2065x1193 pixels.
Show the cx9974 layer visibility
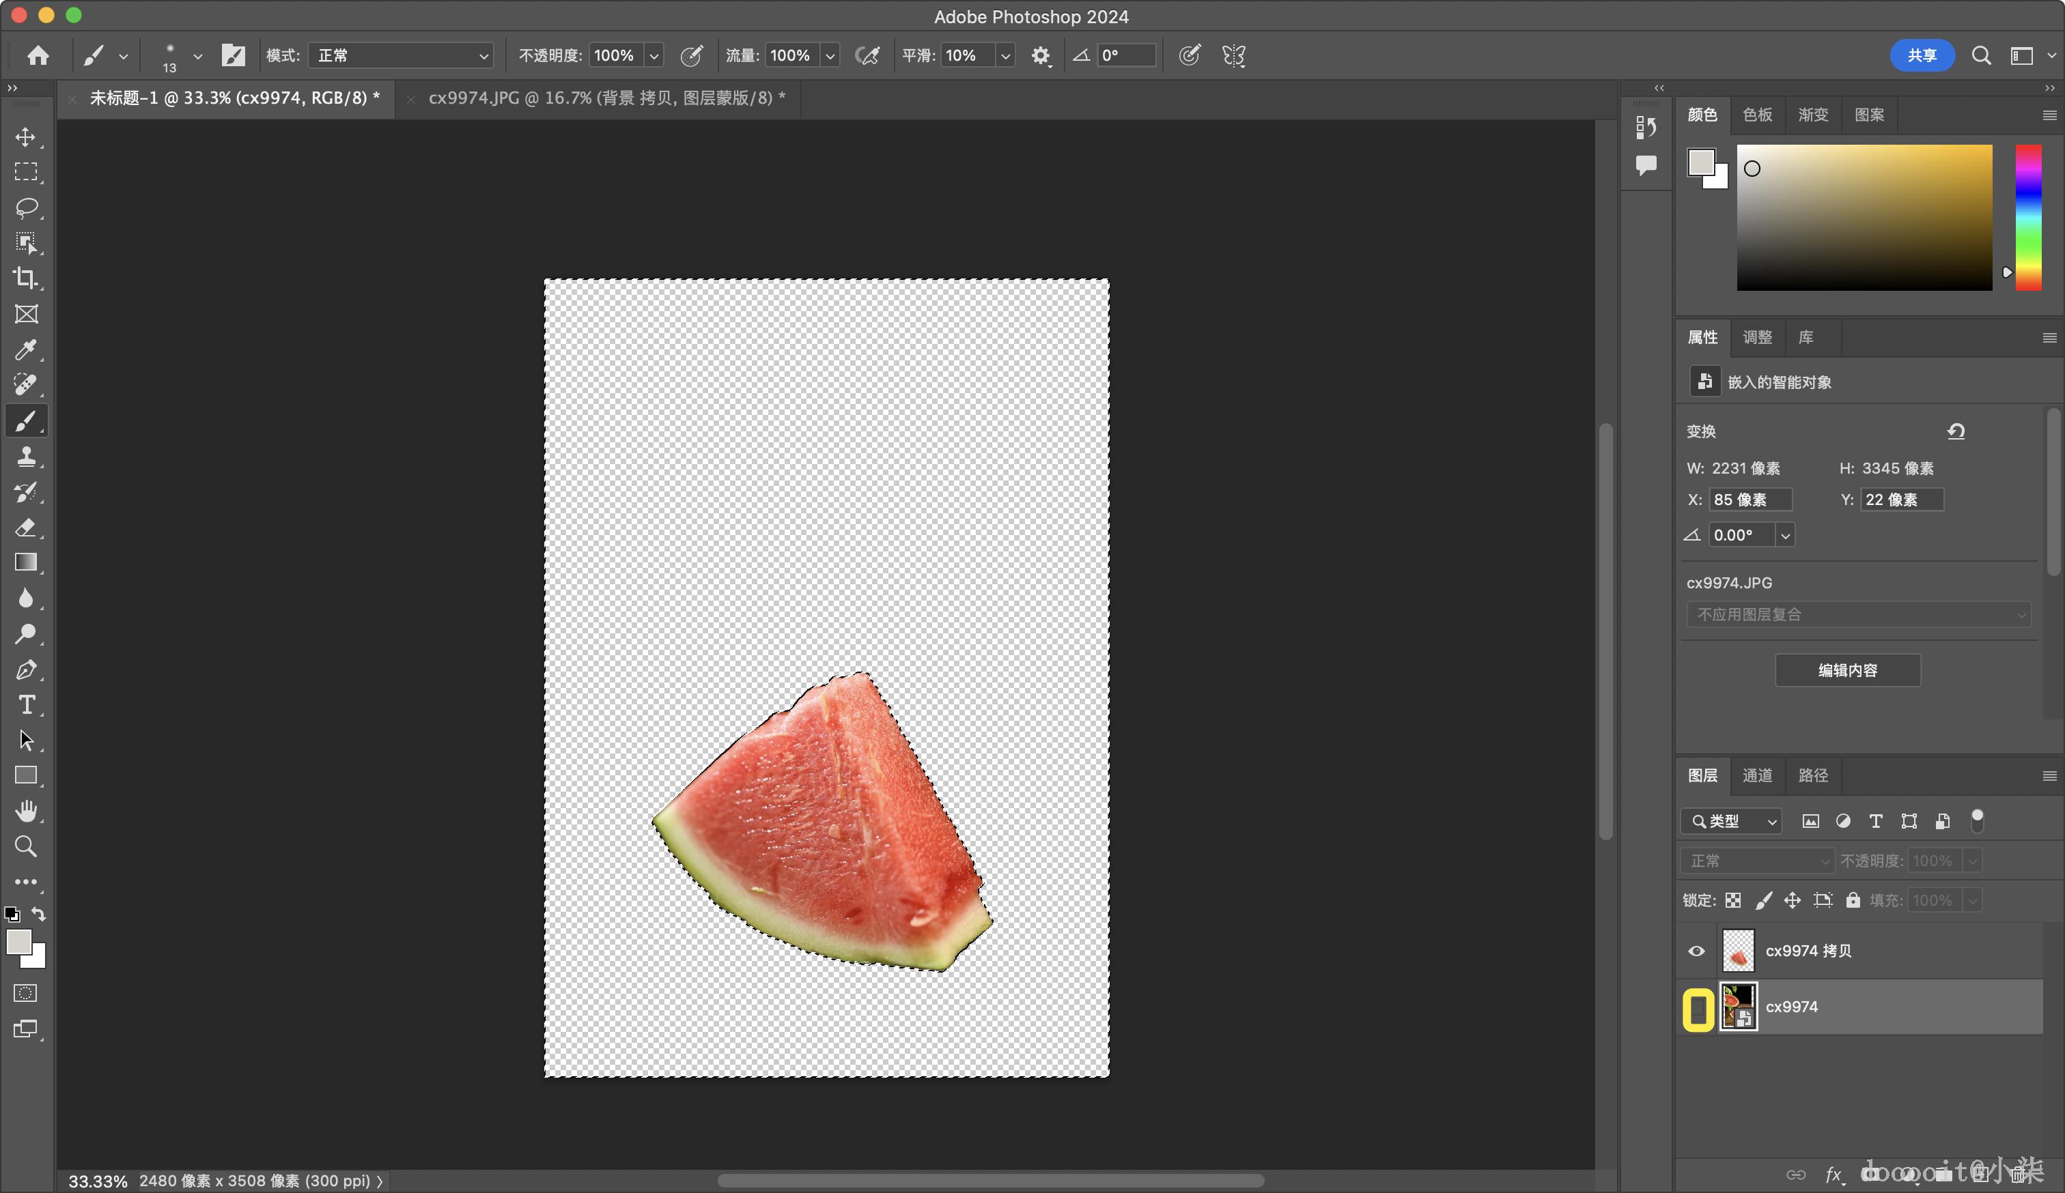coord(1698,1008)
